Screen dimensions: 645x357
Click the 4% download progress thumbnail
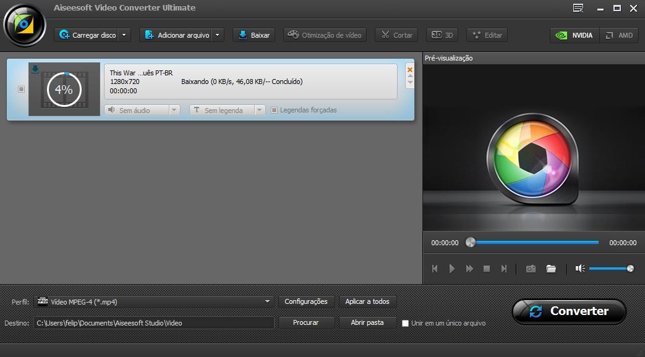(64, 89)
